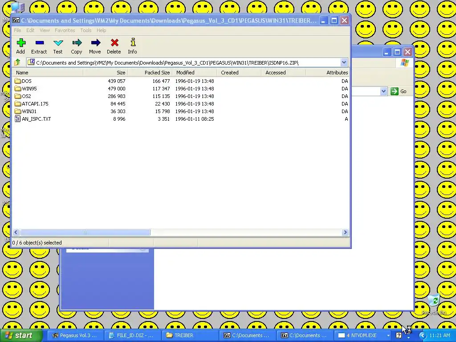Sort by Created column header
The height and width of the screenshot is (342, 456).
239,73
